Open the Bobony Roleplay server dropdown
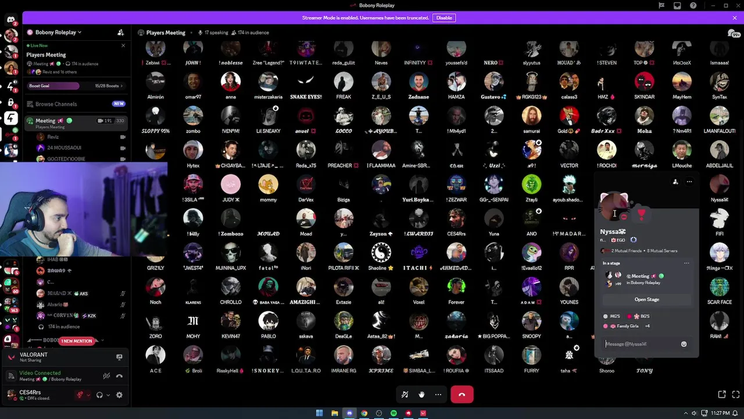Viewport: 744px width, 419px height. click(58, 33)
